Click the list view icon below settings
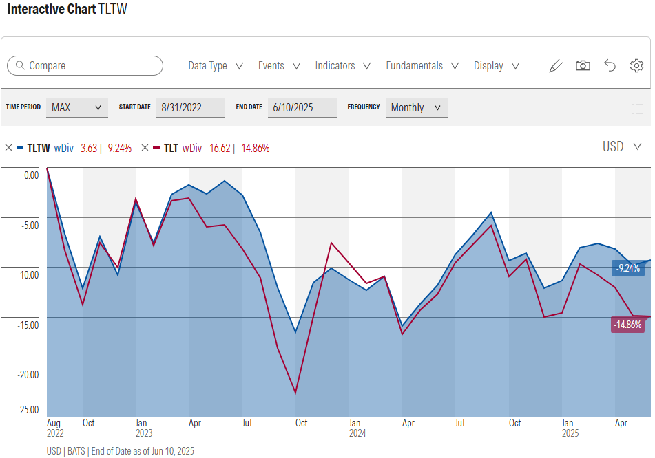This screenshot has height=458, width=655. pos(637,109)
